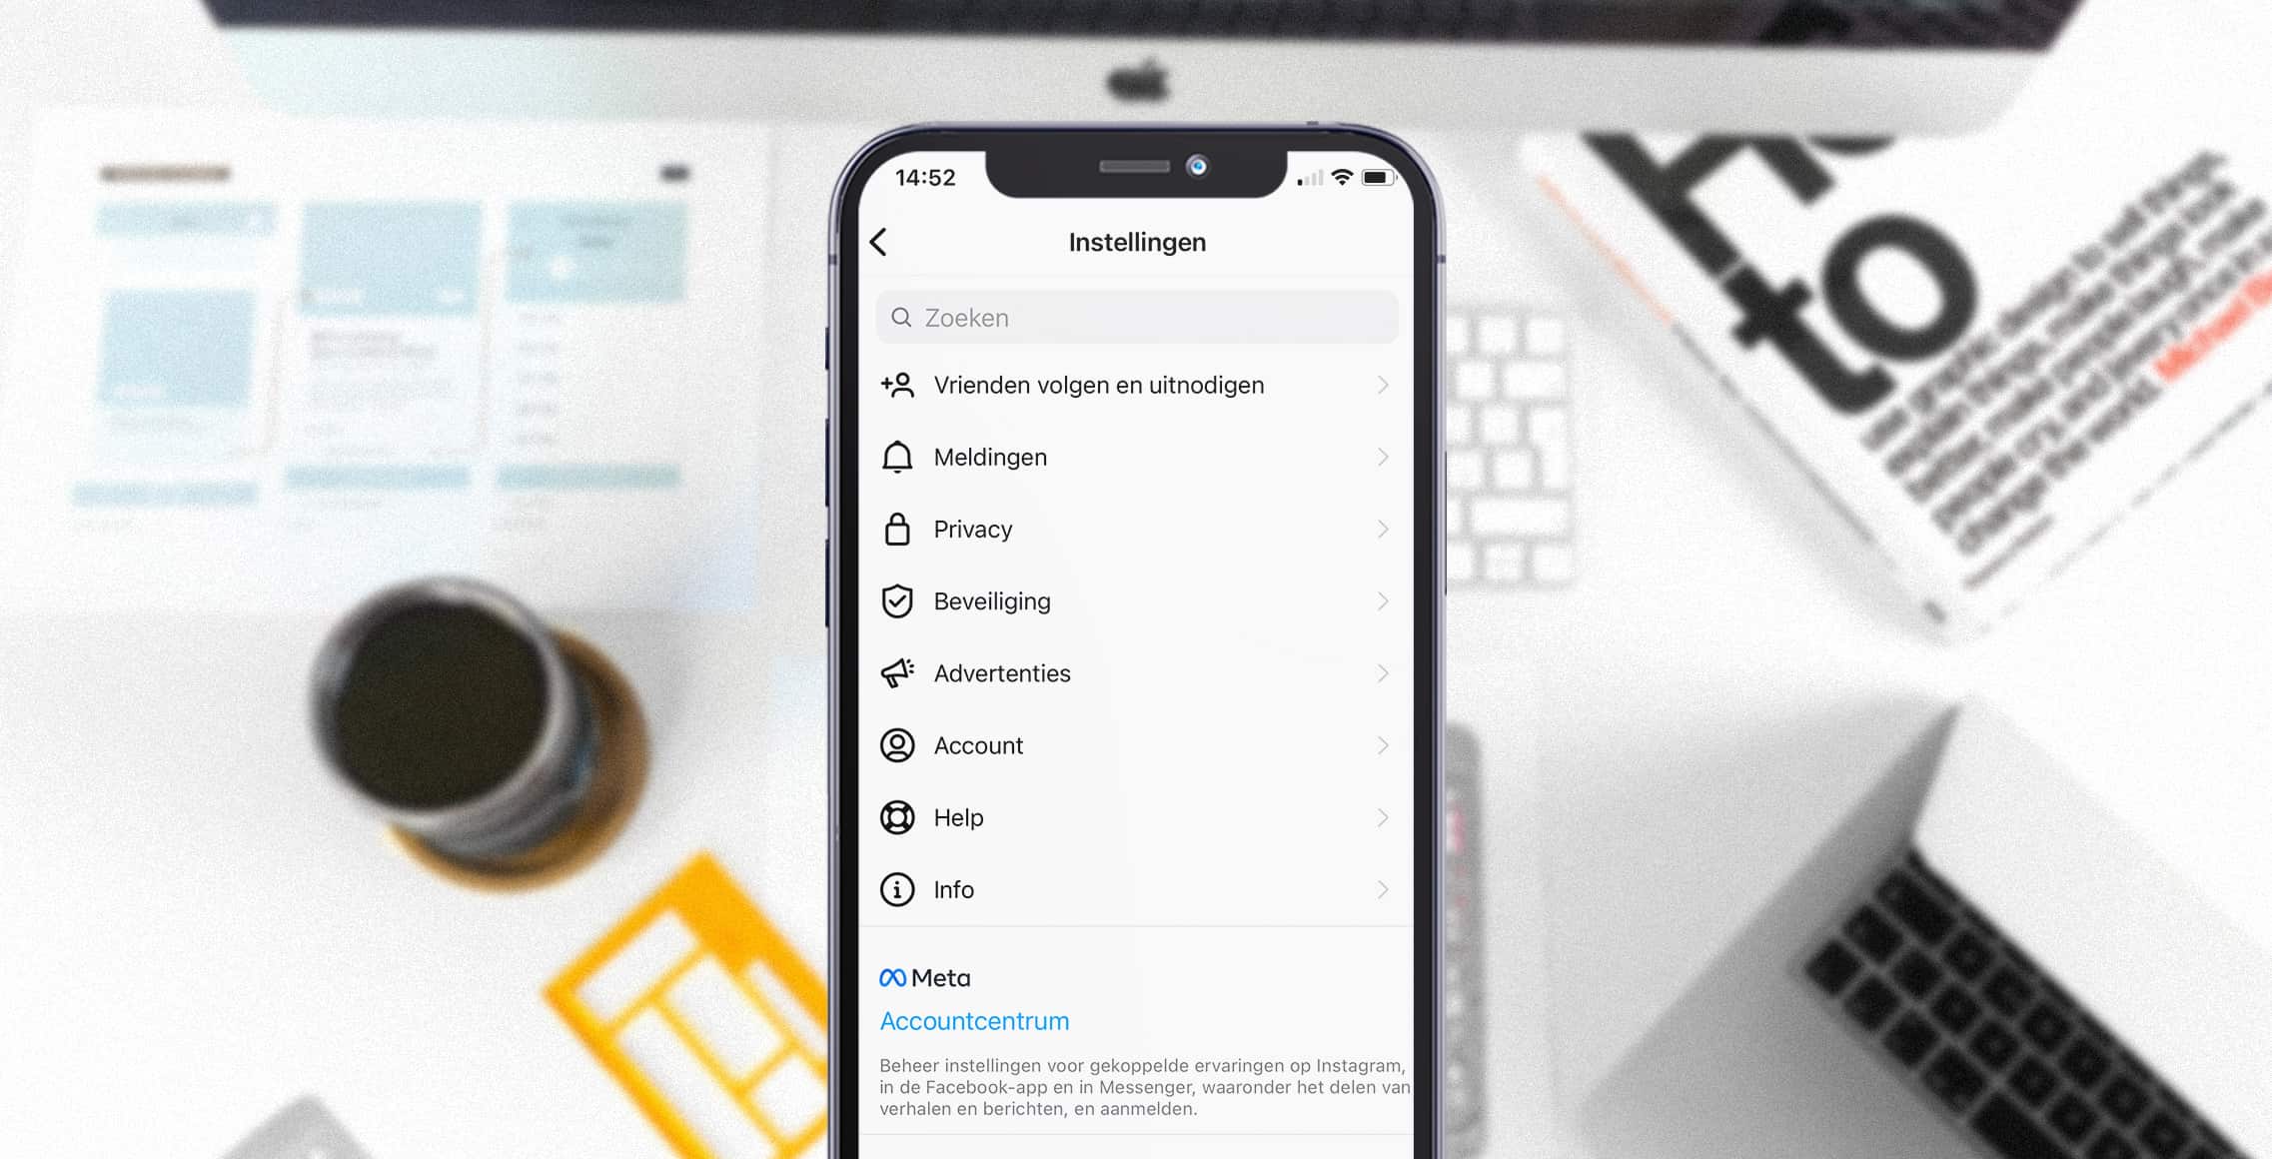Open Privacy settings menu
The image size is (2272, 1159).
(x=1135, y=528)
